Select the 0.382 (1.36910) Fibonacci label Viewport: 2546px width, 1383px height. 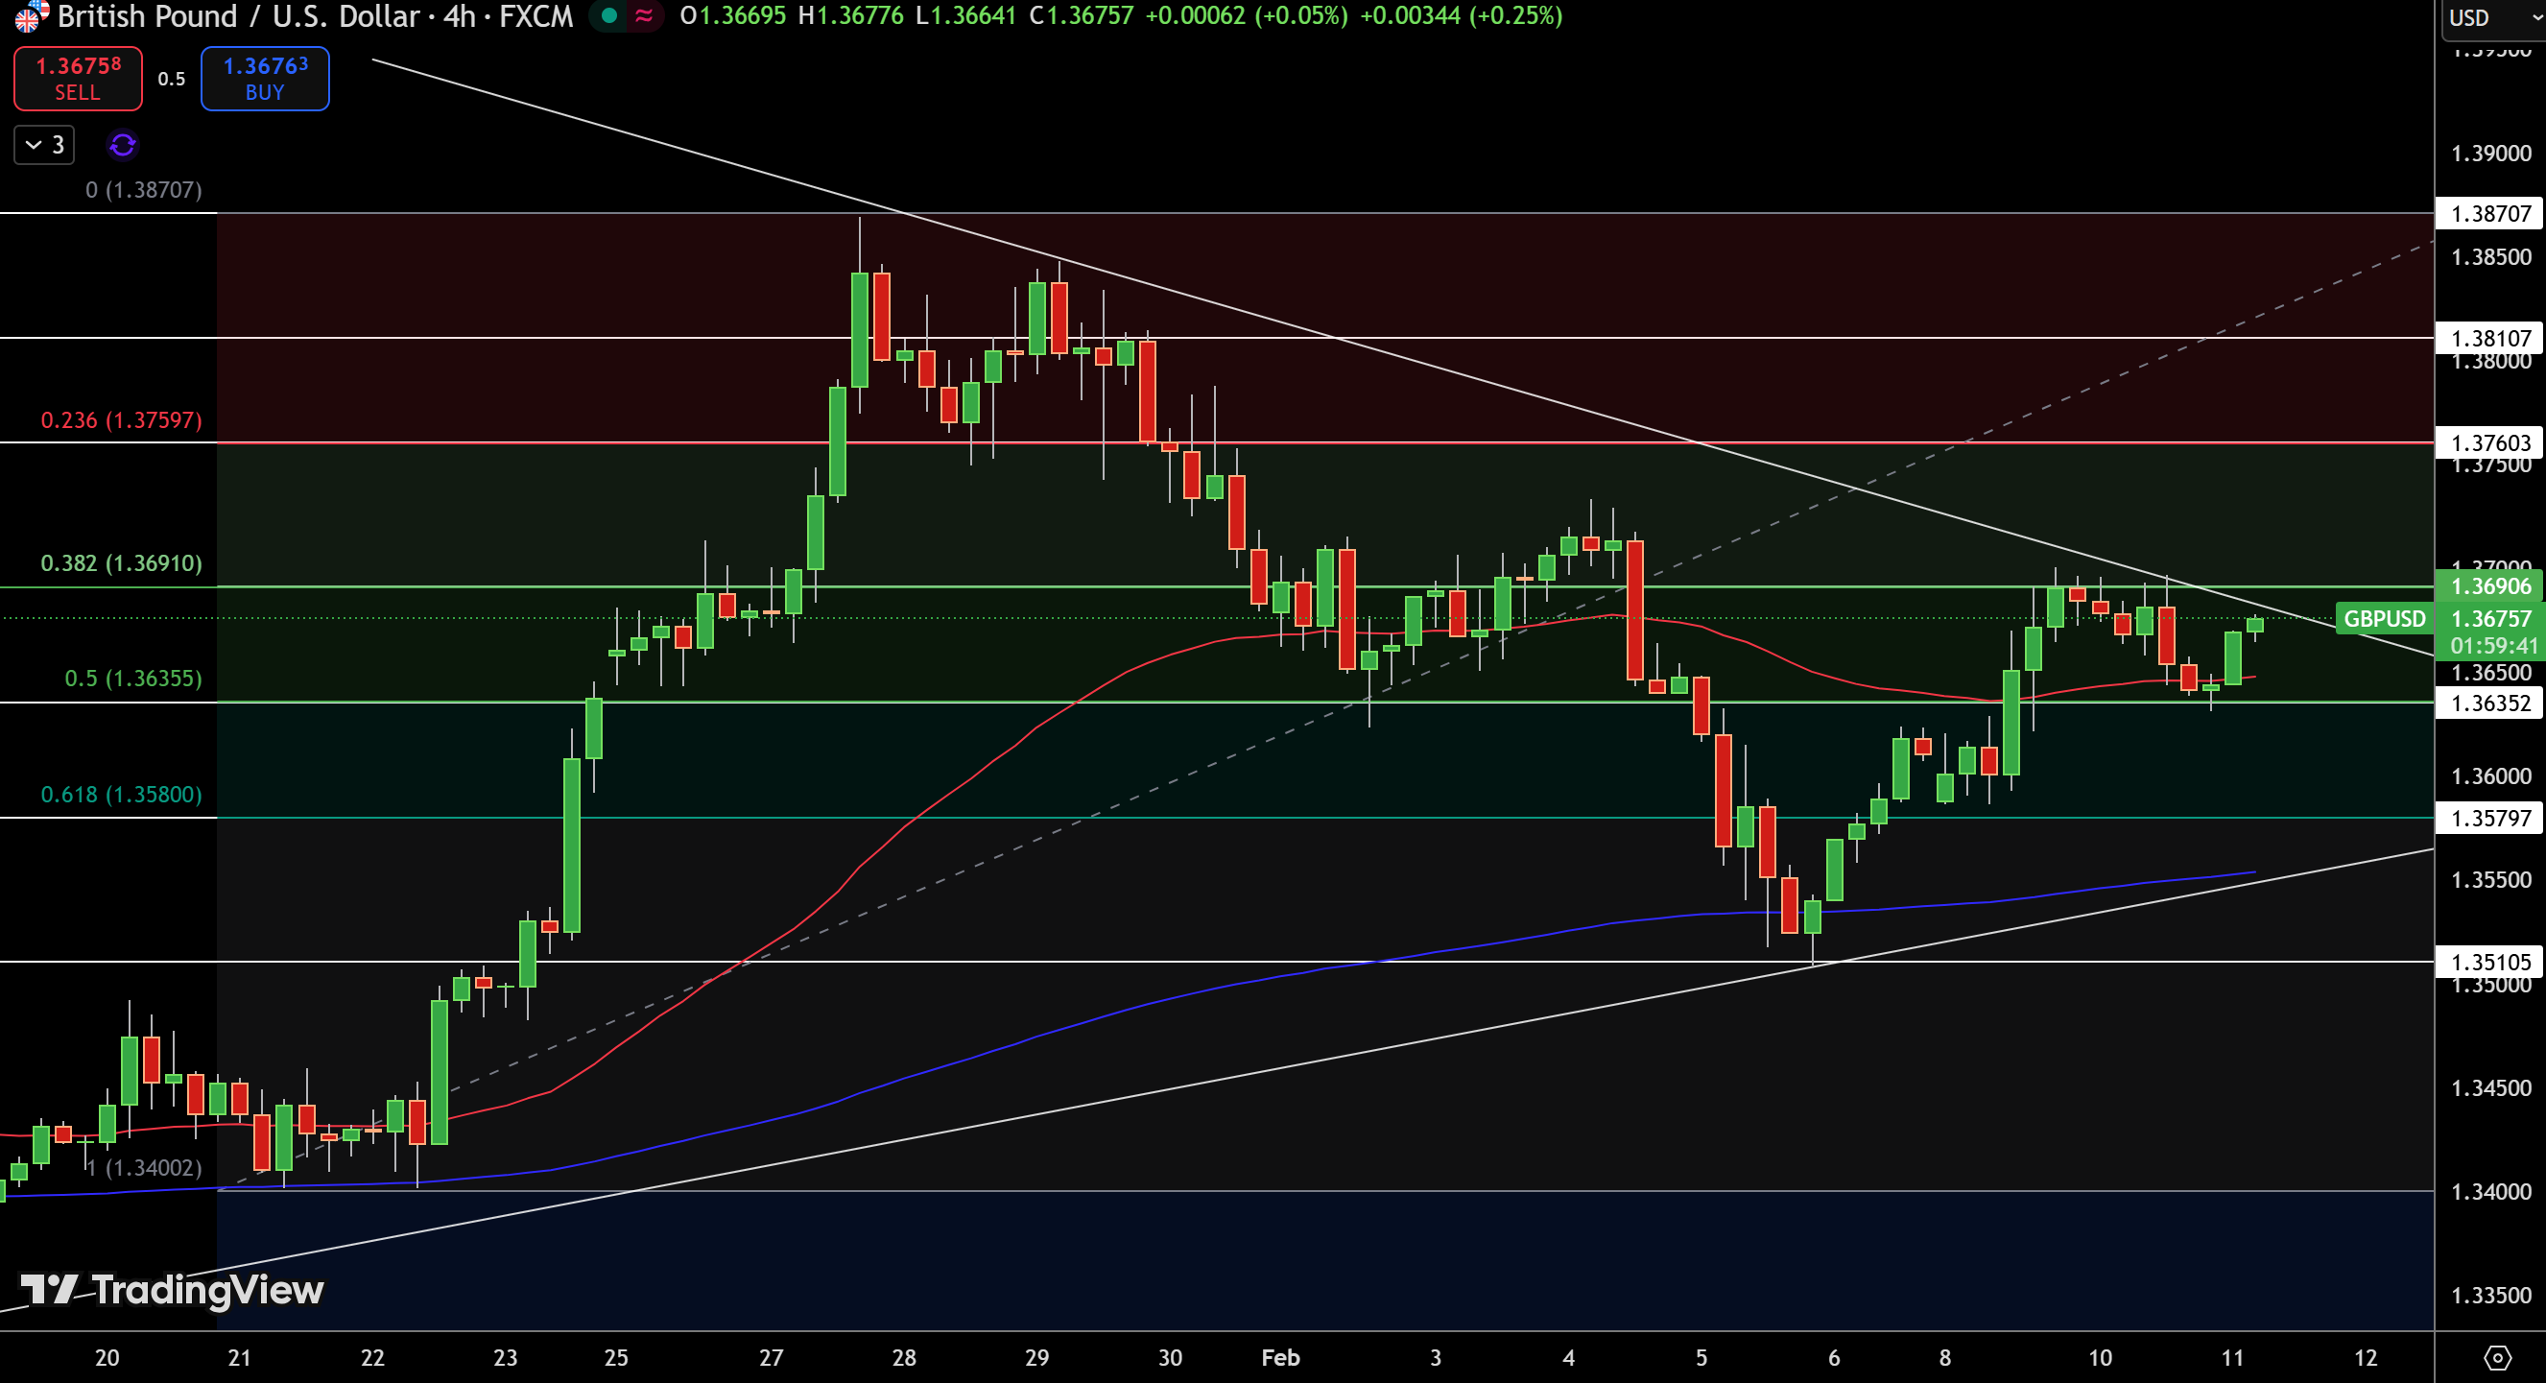pos(122,563)
